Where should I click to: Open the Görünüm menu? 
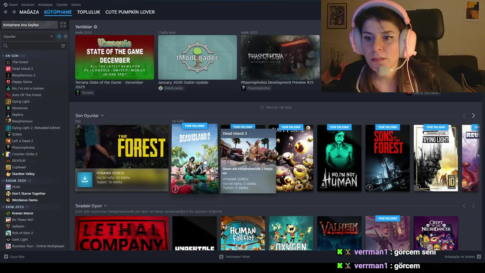[x=28, y=5]
